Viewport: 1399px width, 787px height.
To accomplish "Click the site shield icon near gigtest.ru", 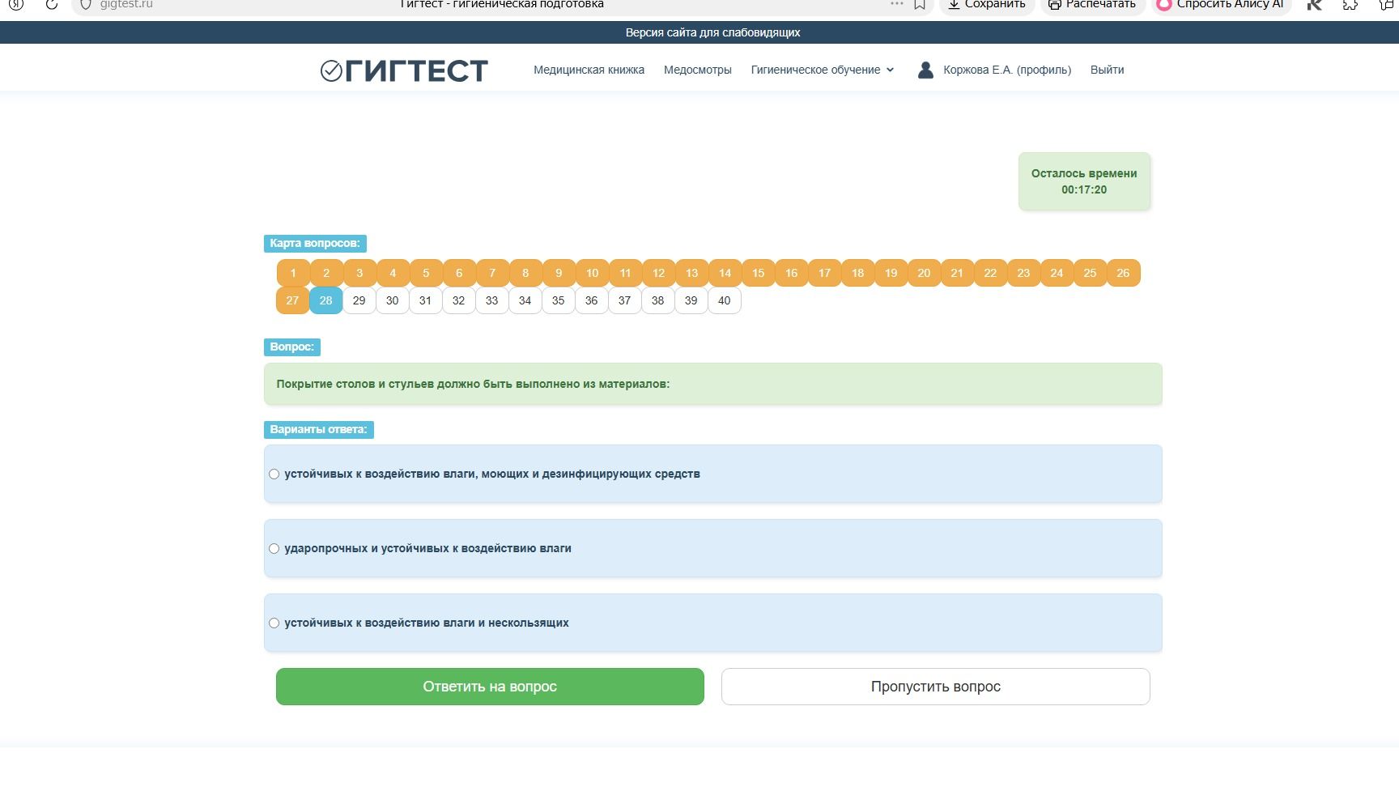I will (86, 4).
